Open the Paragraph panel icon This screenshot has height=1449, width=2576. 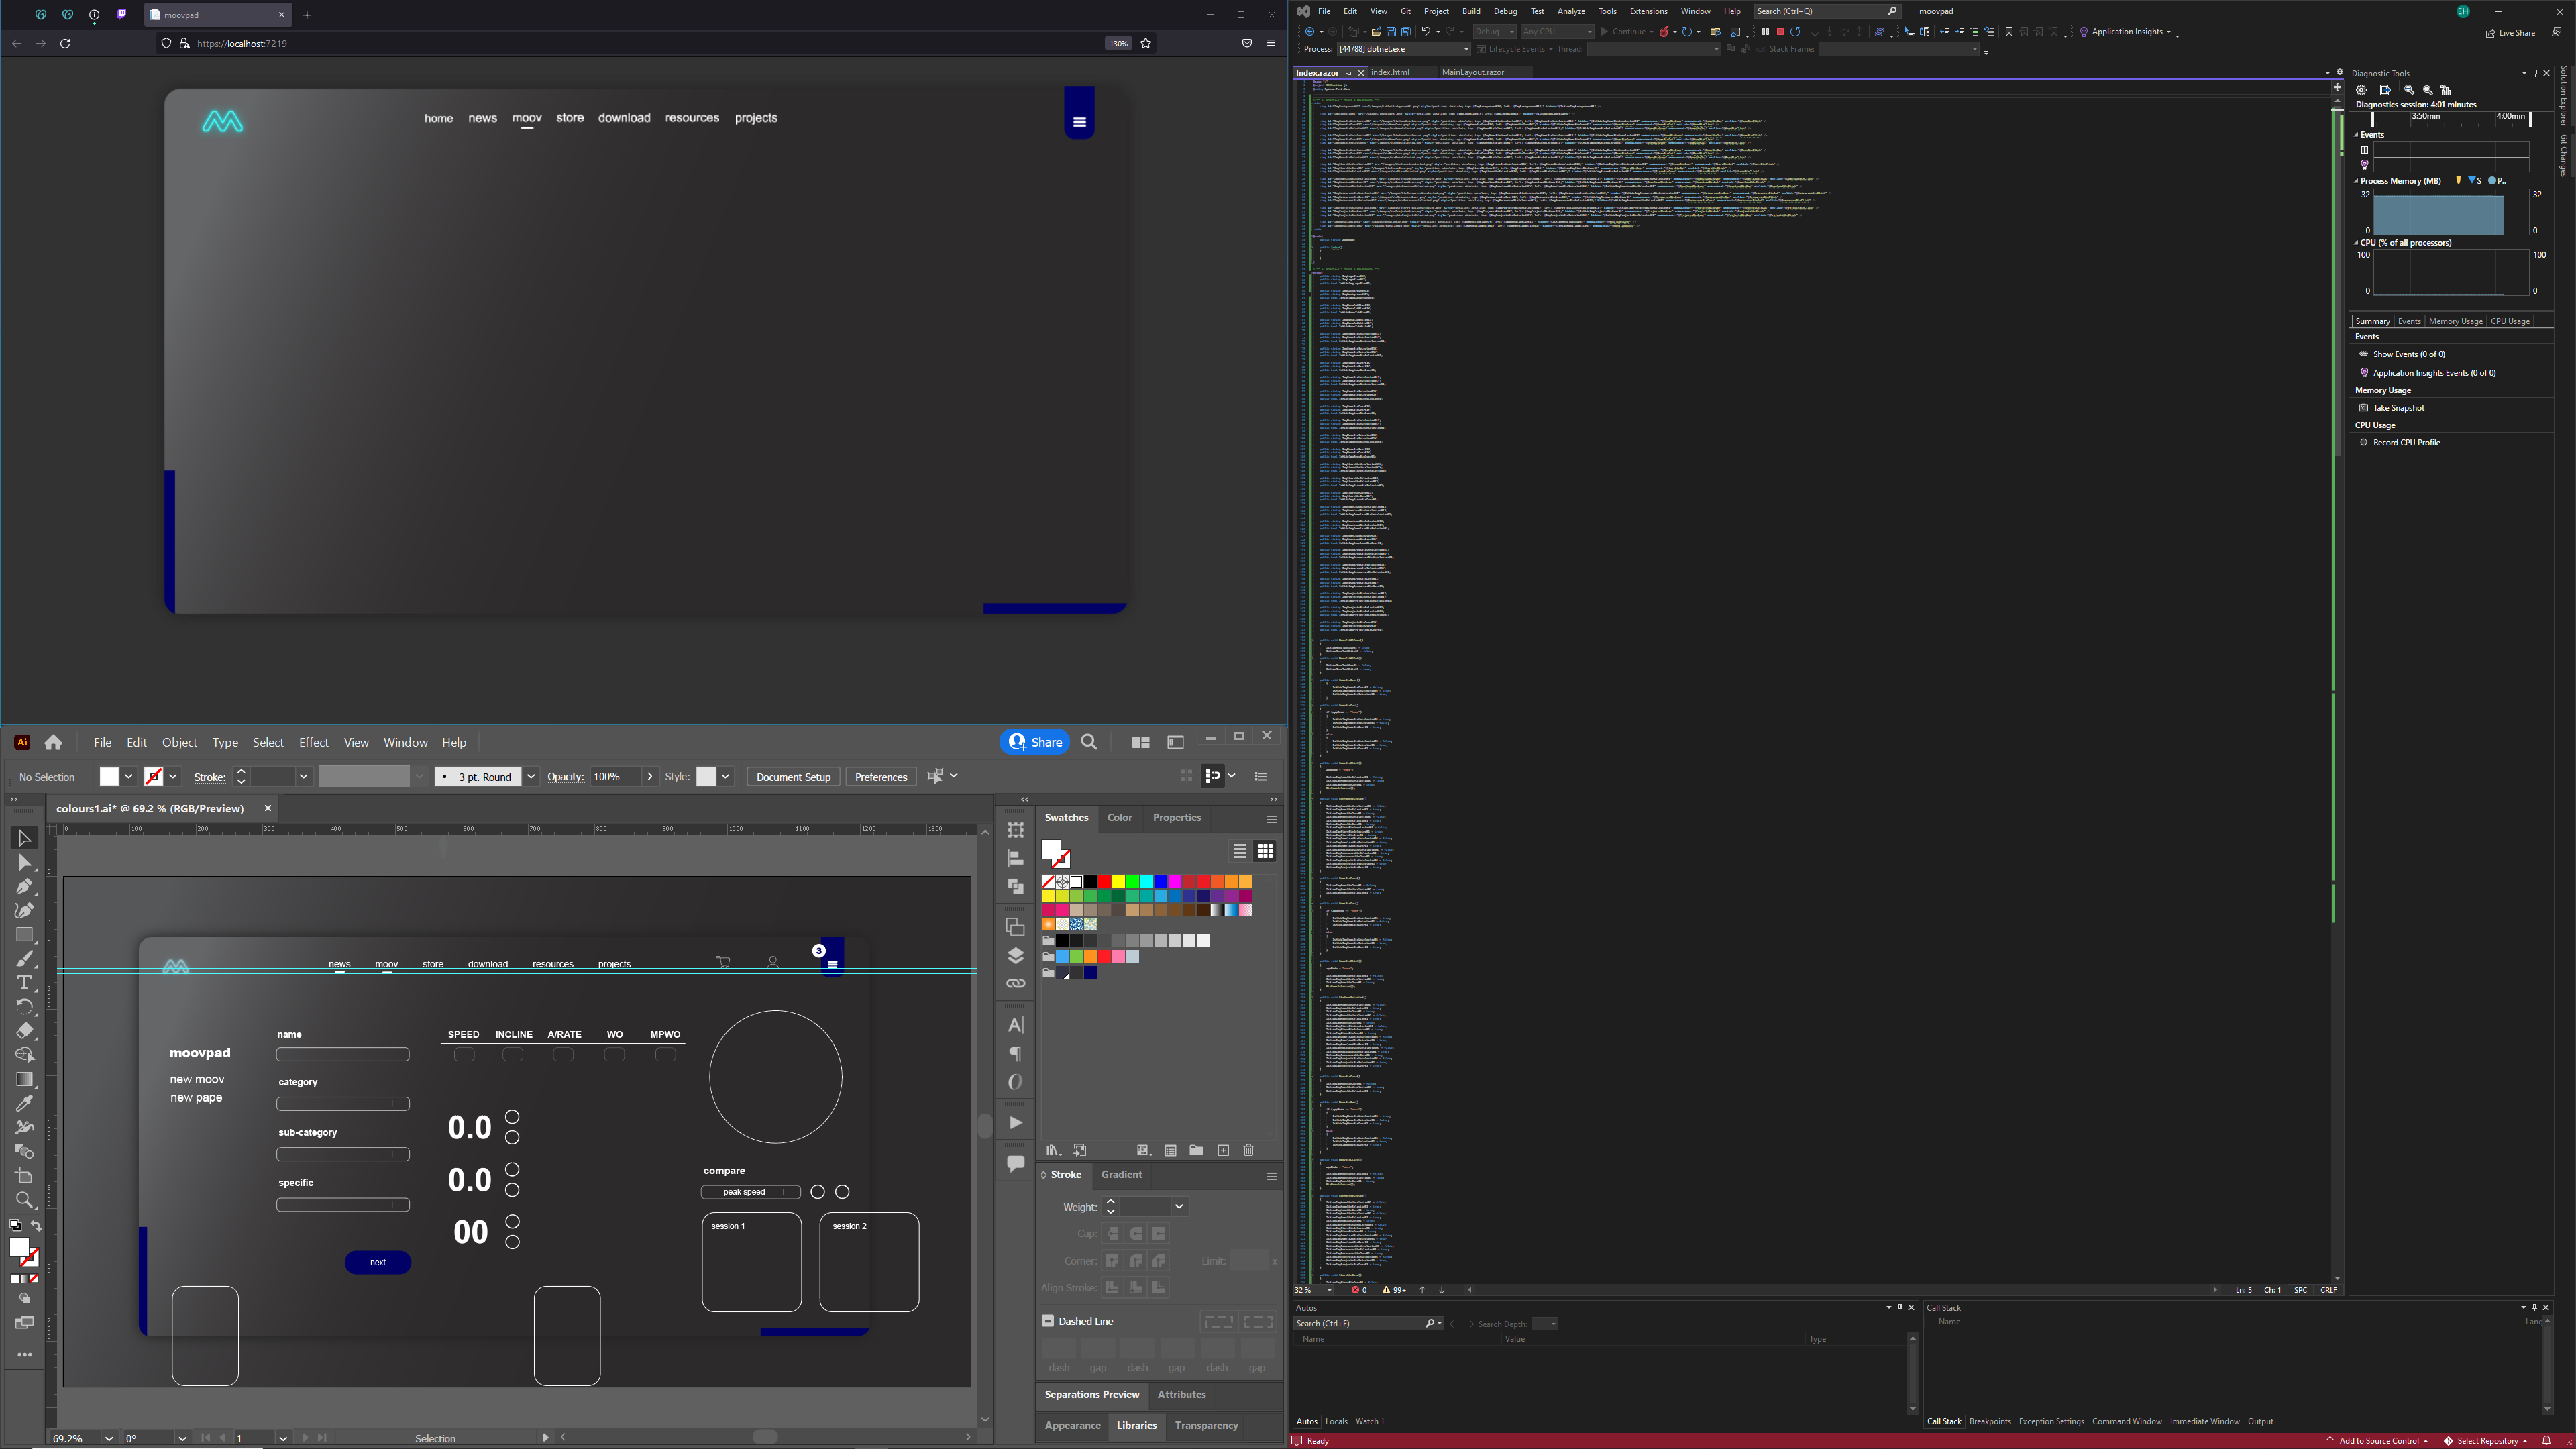[x=1015, y=1054]
